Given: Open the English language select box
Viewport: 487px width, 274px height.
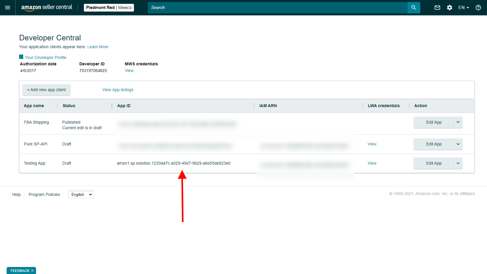Looking at the screenshot, I should click(x=81, y=195).
